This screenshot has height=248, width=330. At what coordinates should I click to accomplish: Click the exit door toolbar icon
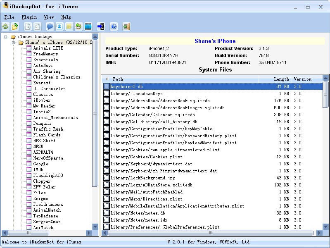click(x=126, y=26)
